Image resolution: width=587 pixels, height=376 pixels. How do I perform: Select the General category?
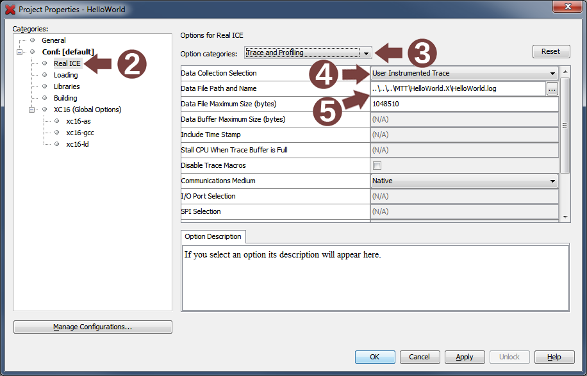54,40
